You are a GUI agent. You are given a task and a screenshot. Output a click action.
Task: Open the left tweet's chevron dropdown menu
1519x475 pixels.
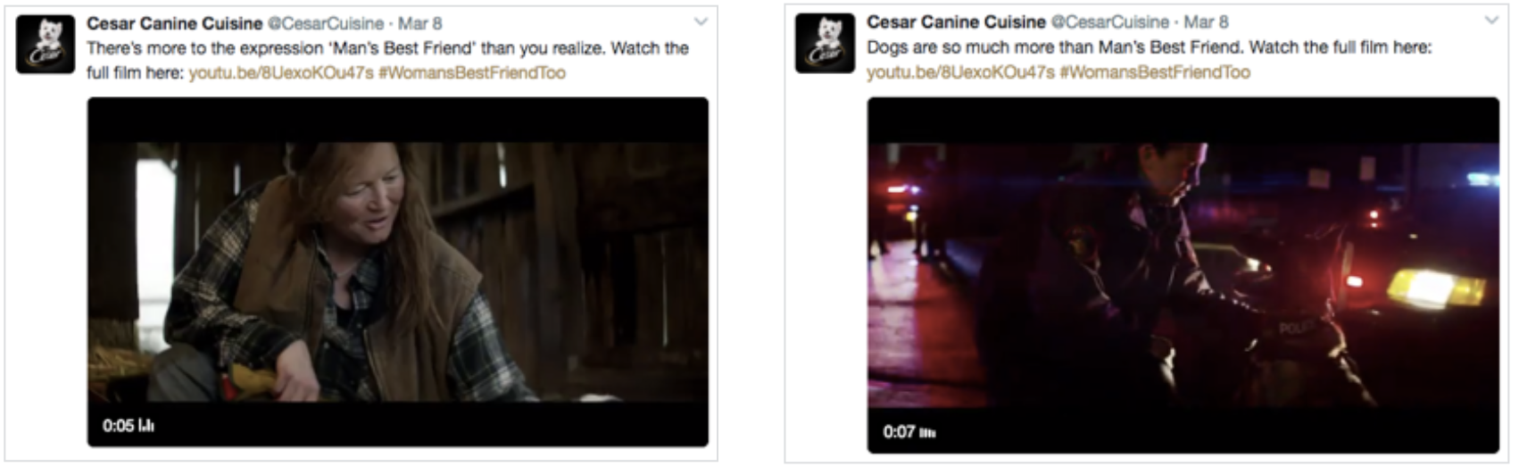[x=701, y=21]
